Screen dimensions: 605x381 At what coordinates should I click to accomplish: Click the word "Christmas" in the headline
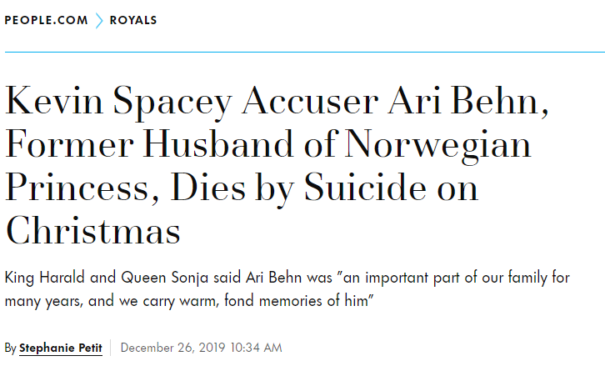pos(92,230)
